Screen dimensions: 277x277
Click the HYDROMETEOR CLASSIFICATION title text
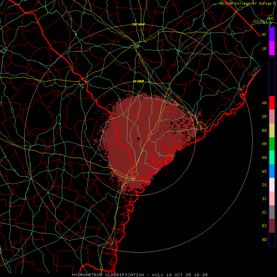108,275
